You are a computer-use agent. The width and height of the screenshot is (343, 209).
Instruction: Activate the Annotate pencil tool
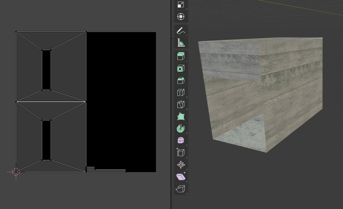(x=181, y=31)
